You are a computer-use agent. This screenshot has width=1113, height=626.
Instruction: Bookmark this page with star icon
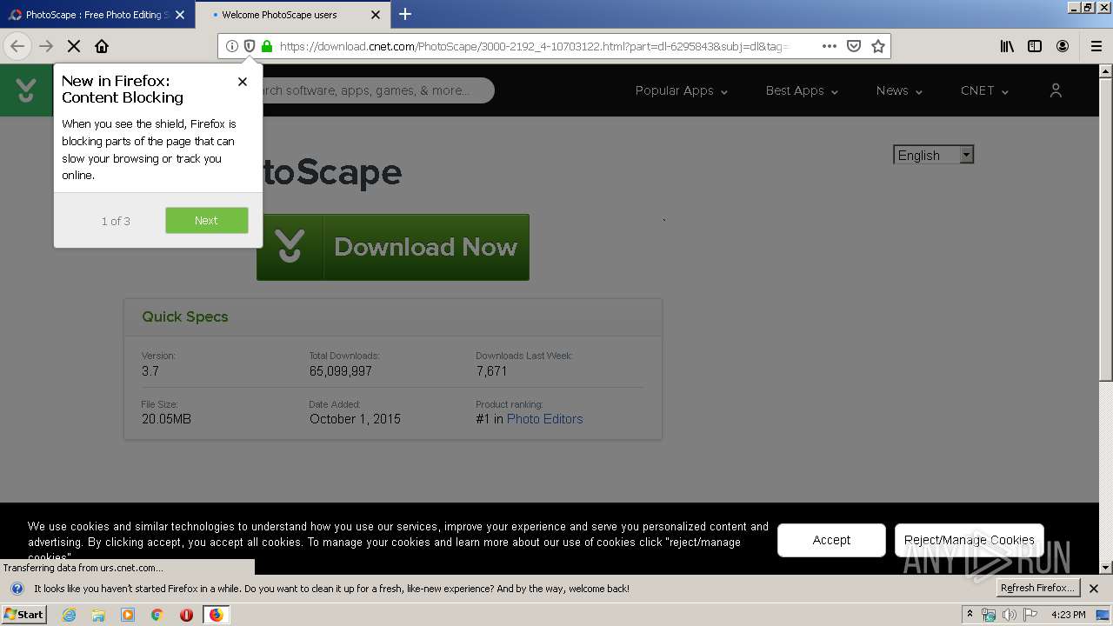(878, 46)
